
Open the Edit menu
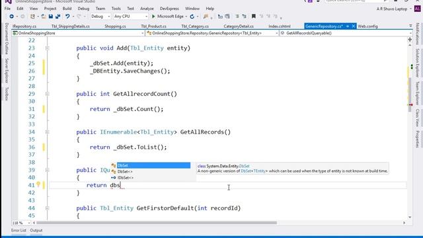click(x=20, y=9)
